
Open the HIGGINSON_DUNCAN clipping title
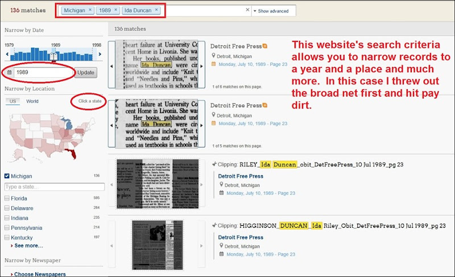[342, 226]
